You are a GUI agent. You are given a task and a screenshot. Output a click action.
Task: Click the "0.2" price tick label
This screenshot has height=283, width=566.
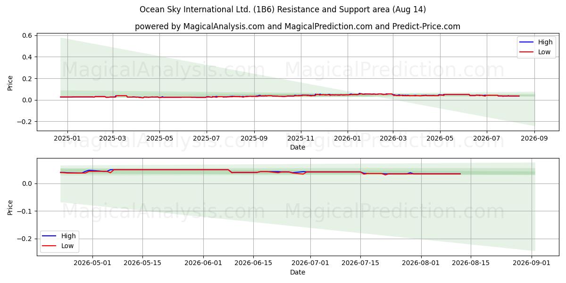27,78
